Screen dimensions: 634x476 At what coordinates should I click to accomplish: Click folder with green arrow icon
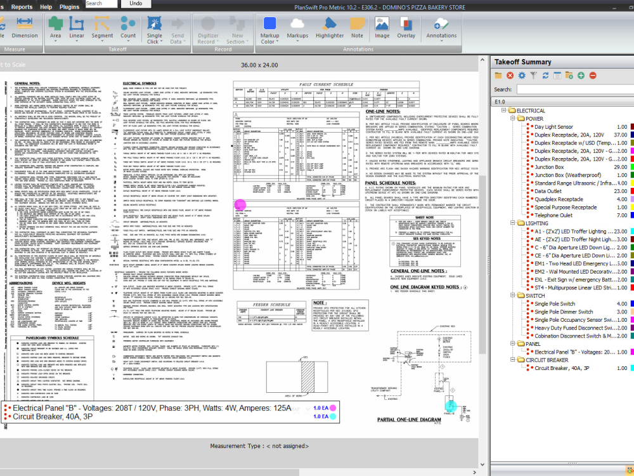pos(569,76)
